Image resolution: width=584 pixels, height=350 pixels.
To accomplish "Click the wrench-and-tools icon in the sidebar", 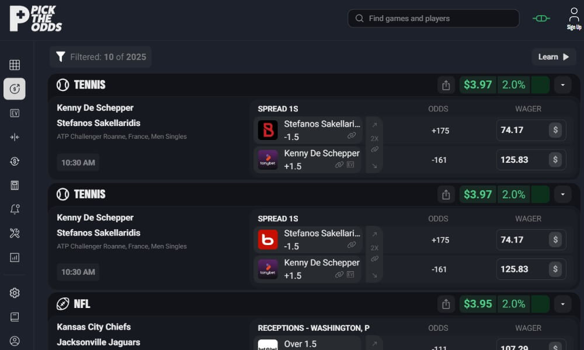I will coord(15,233).
